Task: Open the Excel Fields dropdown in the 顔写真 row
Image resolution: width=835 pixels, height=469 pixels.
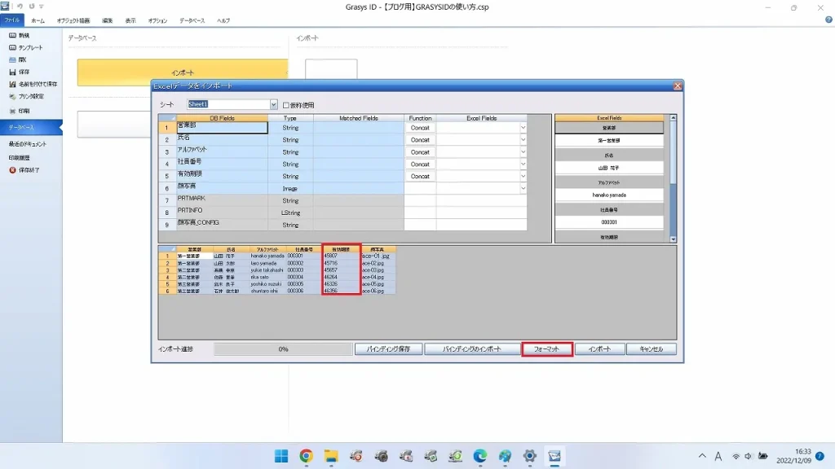Action: click(523, 188)
